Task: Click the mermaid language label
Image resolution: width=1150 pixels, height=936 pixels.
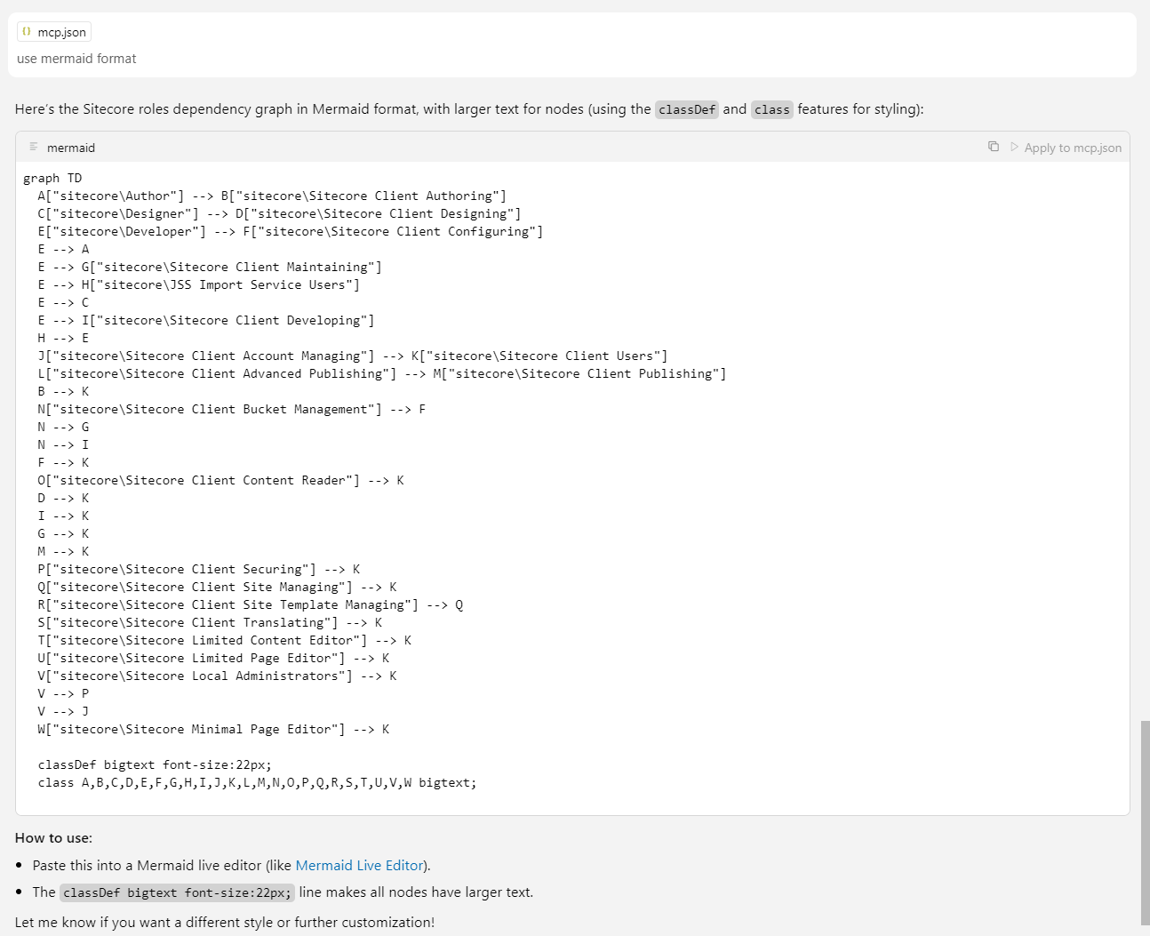Action: (x=71, y=148)
